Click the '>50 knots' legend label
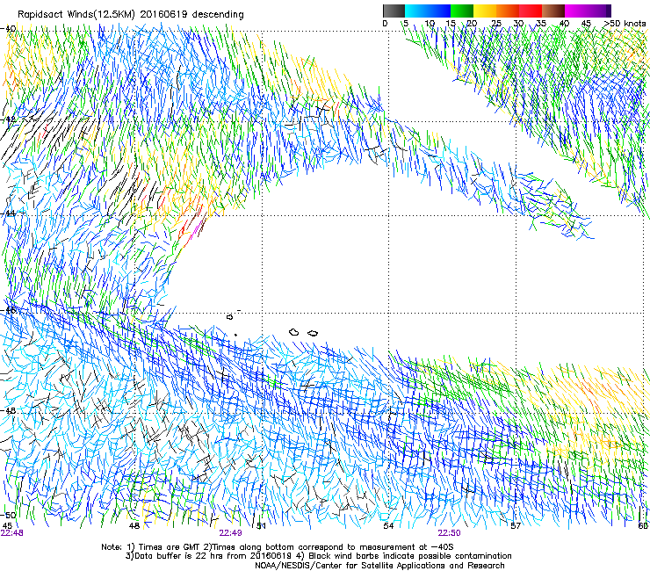 point(625,24)
